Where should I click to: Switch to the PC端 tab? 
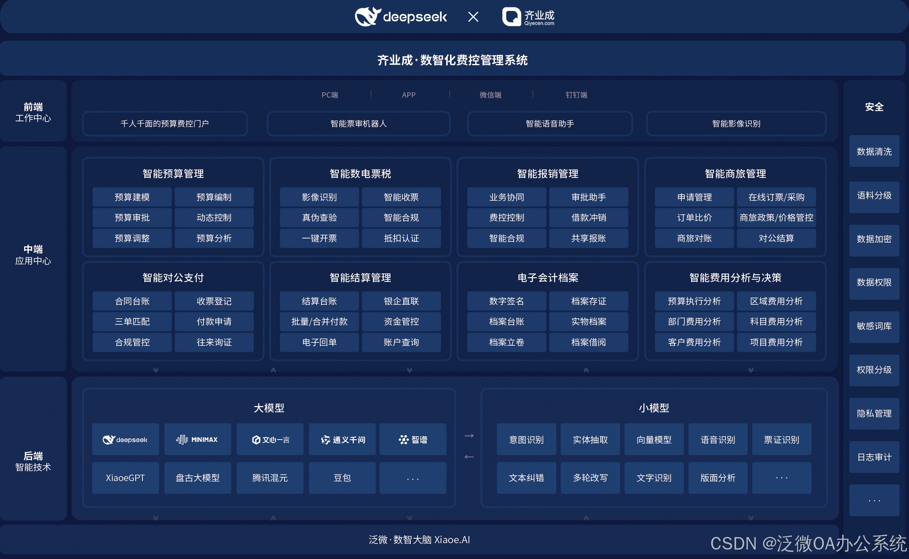[330, 95]
